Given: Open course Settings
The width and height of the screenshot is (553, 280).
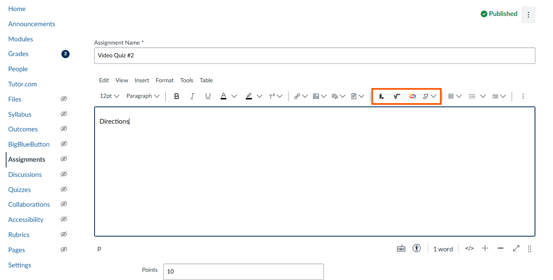Looking at the screenshot, I should coord(20,265).
